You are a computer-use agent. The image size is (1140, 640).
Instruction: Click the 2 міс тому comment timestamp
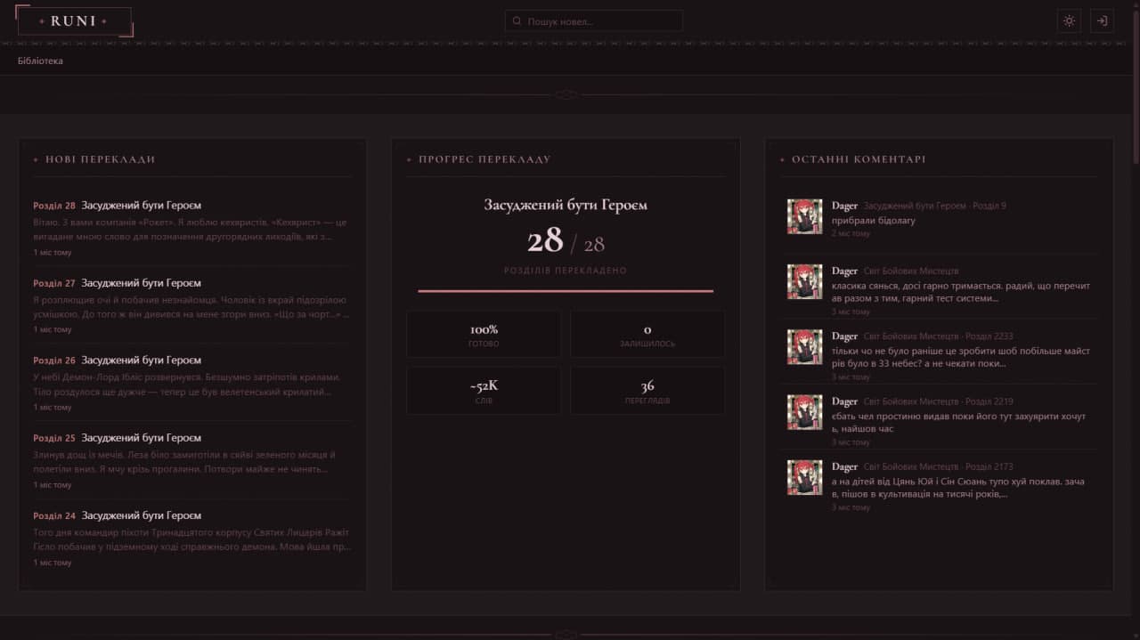(x=851, y=233)
